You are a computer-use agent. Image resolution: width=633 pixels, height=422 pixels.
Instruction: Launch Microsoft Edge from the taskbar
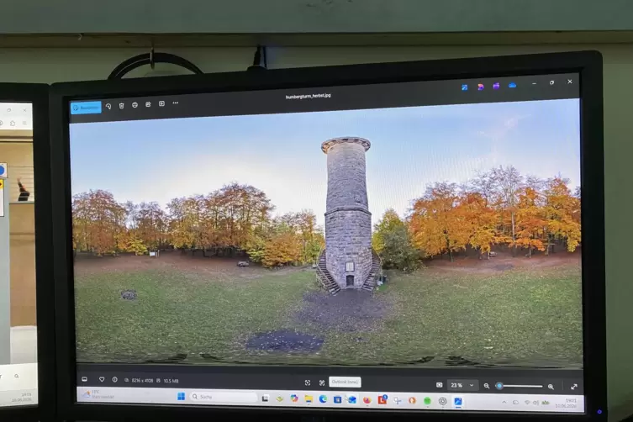click(323, 399)
